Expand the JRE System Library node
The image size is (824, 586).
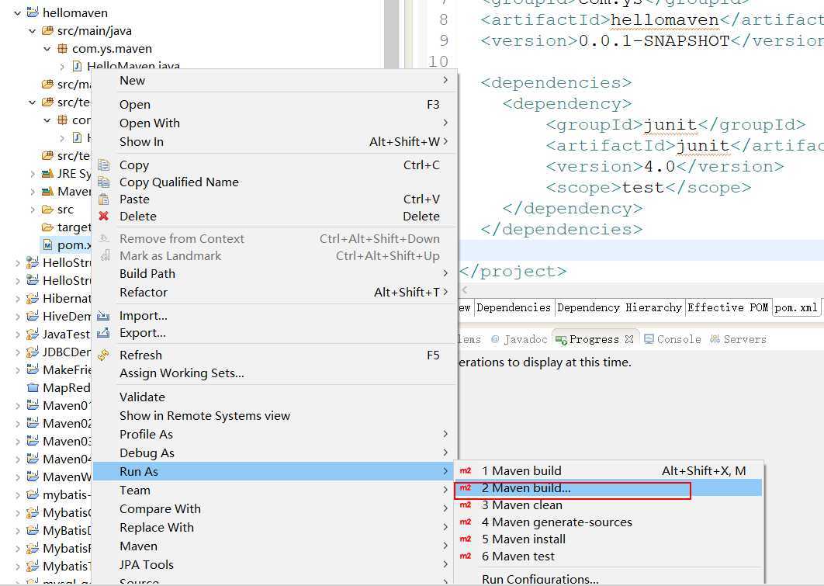(33, 174)
